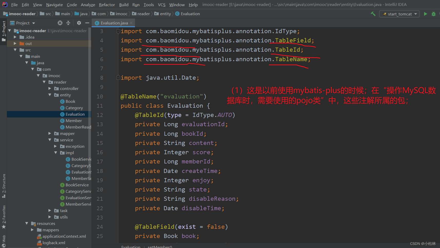440x248 pixels.
Task: Open the Refactor menu
Action: pyautogui.click(x=107, y=5)
